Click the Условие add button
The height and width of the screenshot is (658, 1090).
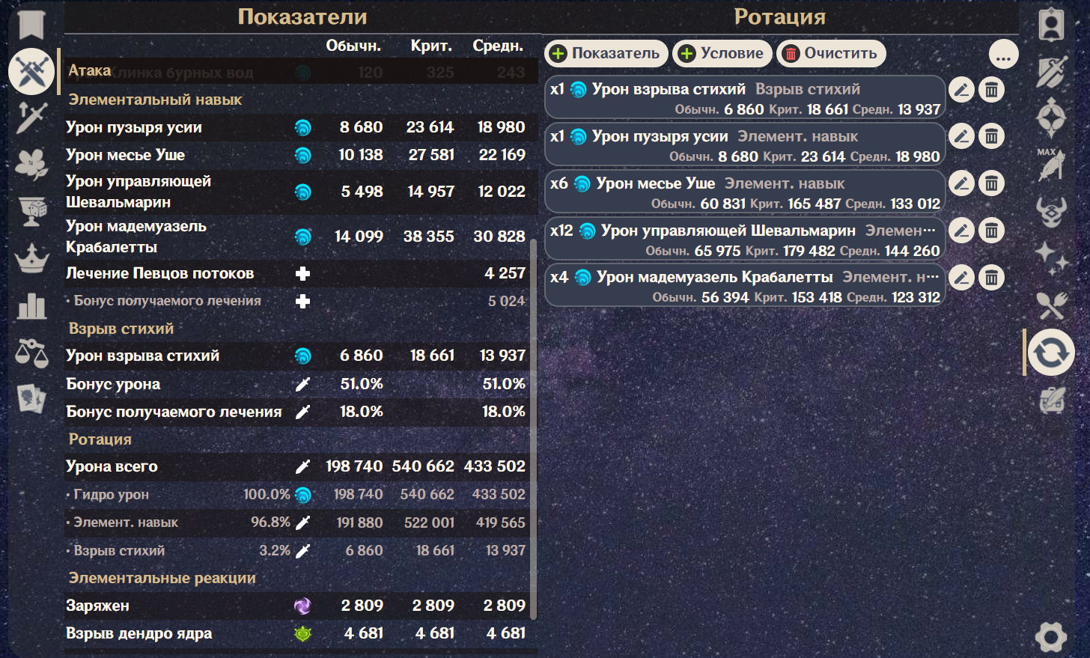coord(722,53)
